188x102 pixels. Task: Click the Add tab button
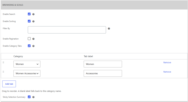coord(9,84)
